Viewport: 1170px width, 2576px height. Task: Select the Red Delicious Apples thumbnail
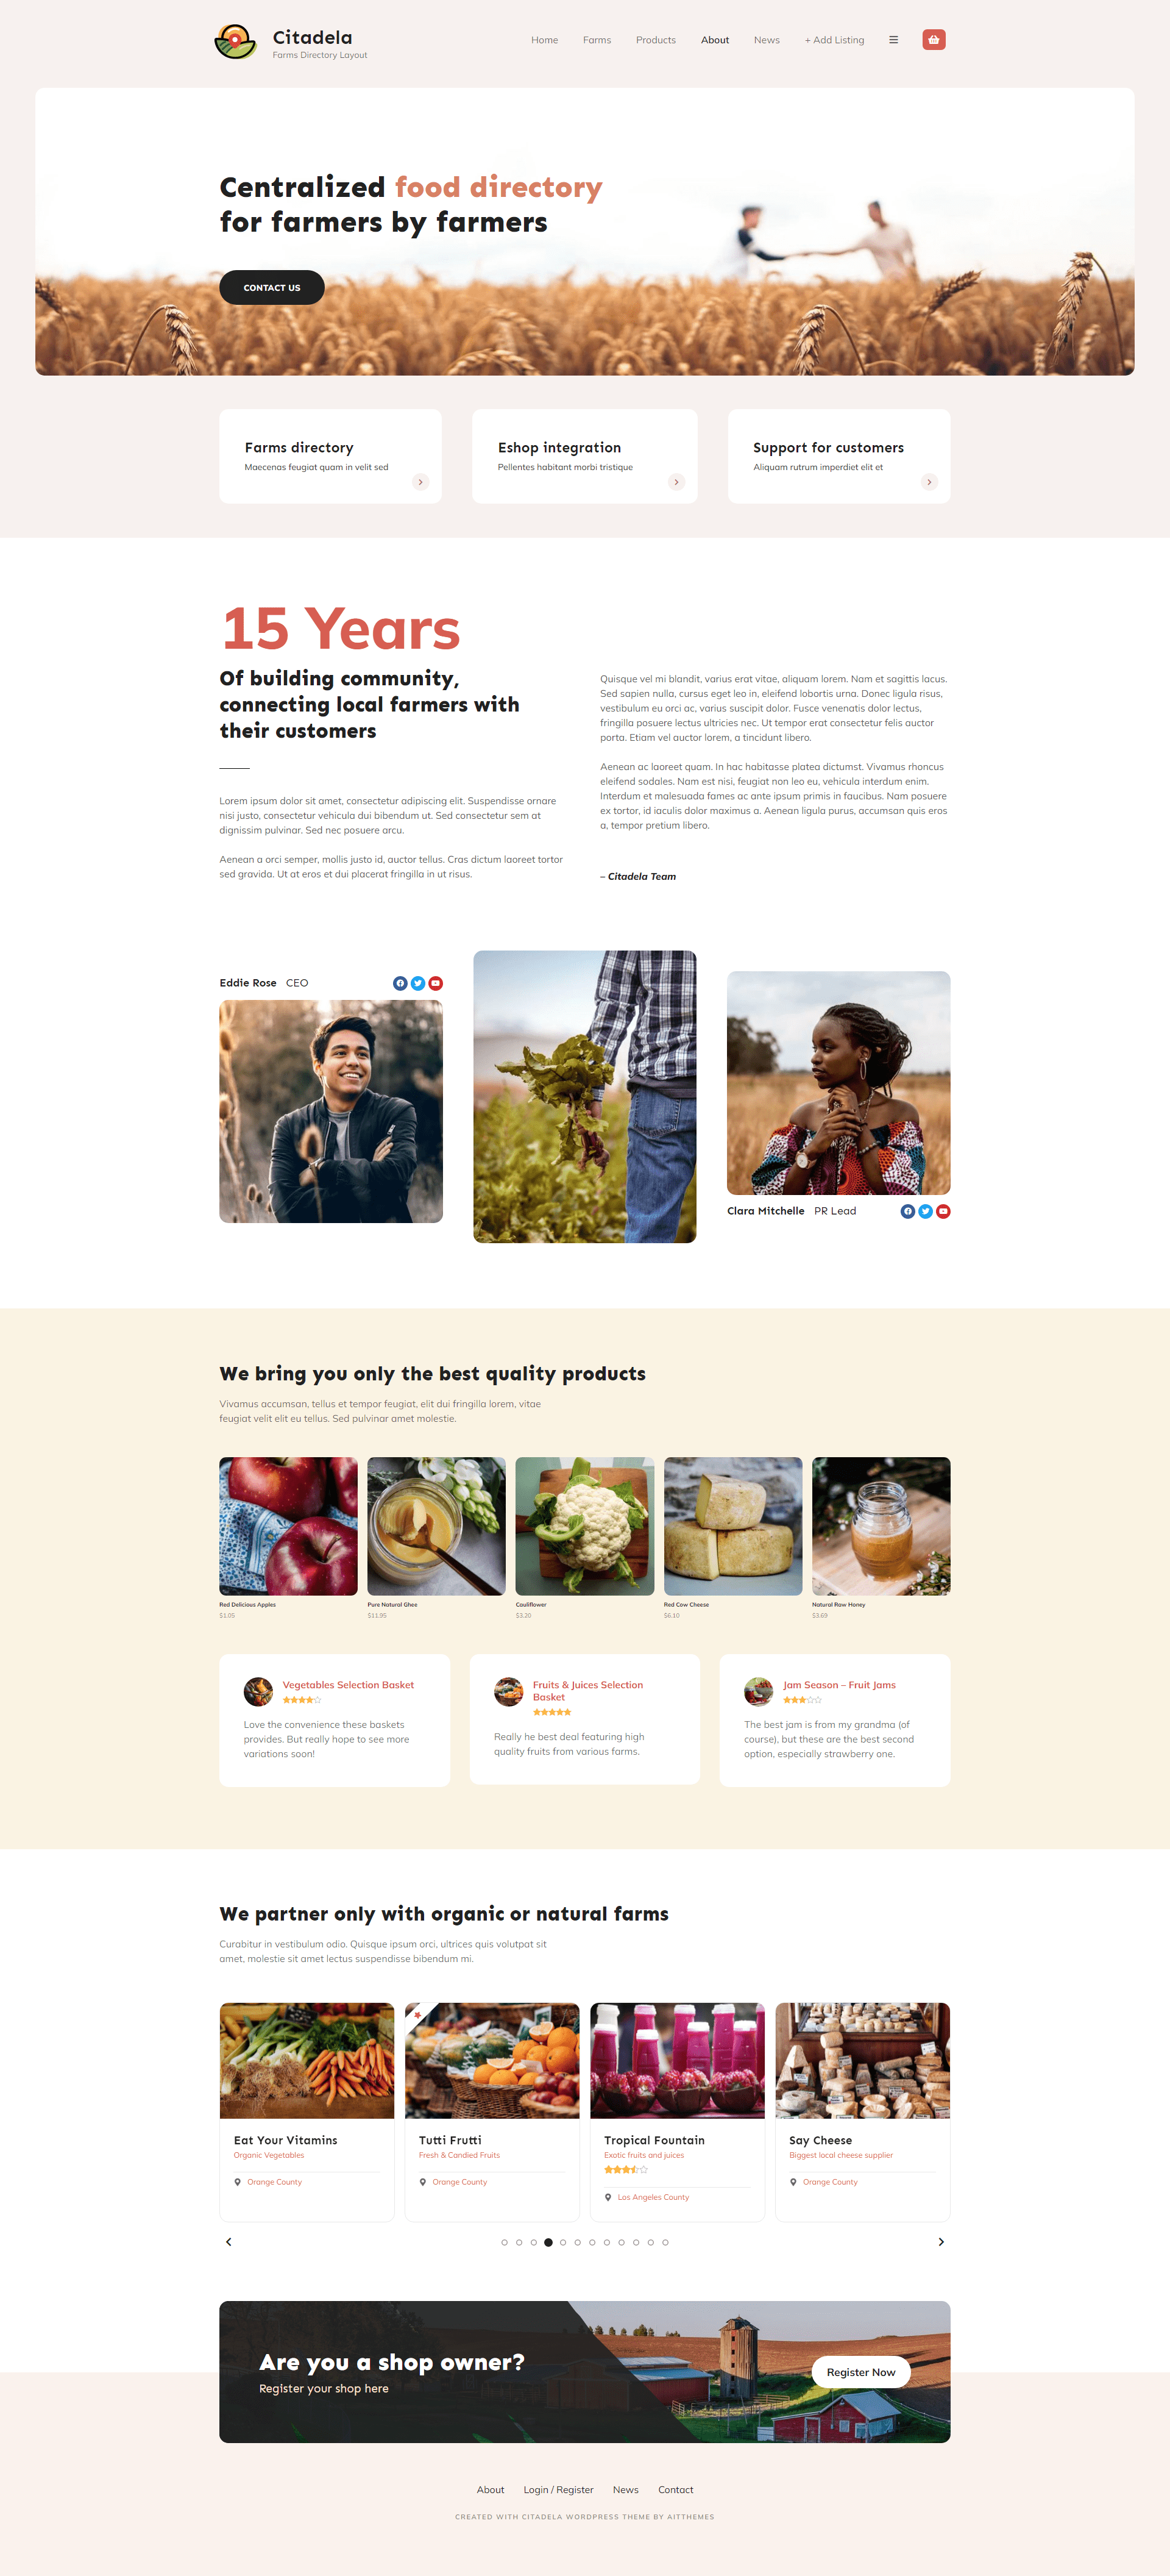coord(289,1525)
